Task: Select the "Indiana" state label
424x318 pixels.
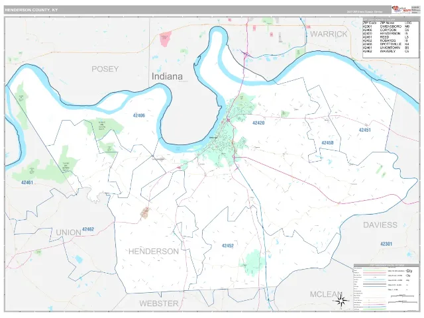Action: coord(167,76)
